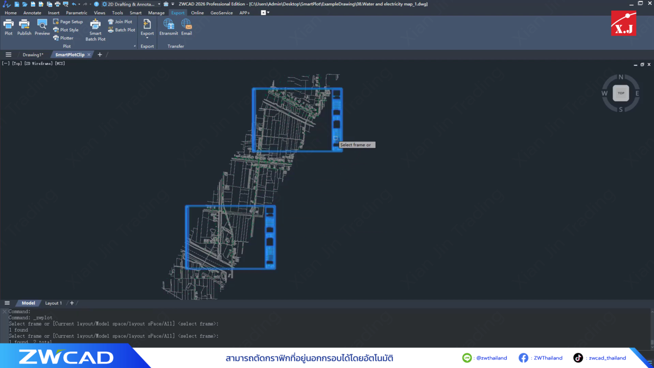Click the Email transfer icon
The height and width of the screenshot is (368, 654).
coord(186,27)
